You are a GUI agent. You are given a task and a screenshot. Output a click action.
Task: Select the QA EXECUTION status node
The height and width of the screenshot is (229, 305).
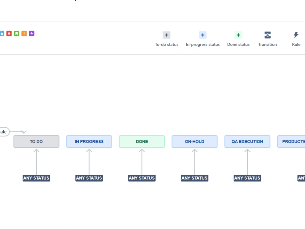coord(247,141)
